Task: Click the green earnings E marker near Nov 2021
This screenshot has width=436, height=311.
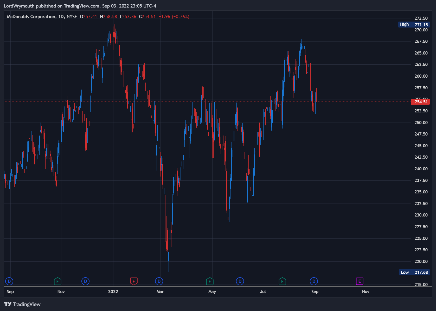Action: tap(57, 281)
